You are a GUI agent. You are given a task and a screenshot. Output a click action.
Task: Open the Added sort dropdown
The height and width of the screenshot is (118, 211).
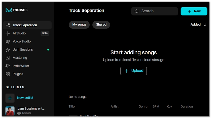195,24
